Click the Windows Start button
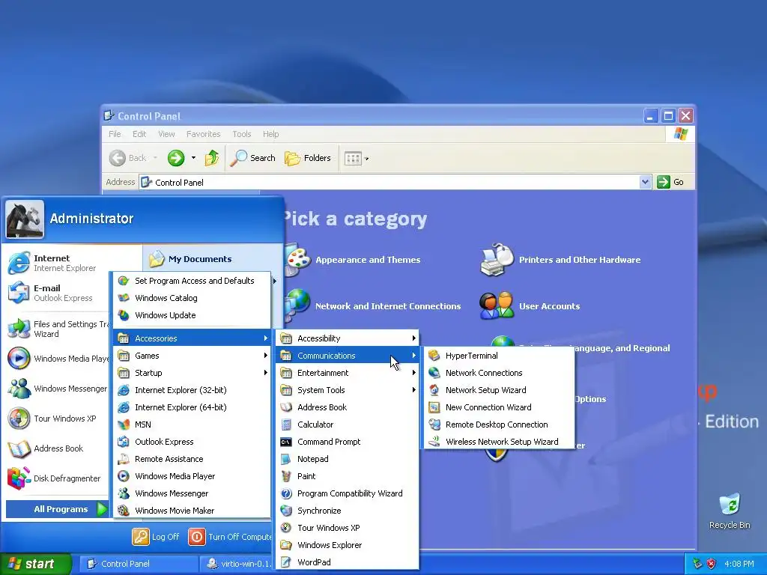Image resolution: width=767 pixels, height=575 pixels. pos(36,564)
